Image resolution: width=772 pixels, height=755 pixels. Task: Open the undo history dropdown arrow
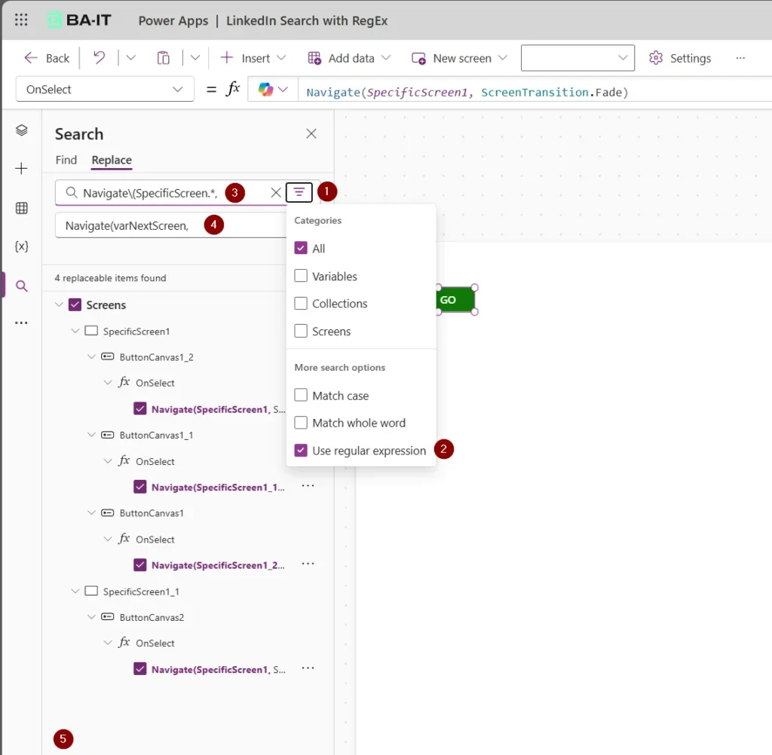tap(130, 58)
